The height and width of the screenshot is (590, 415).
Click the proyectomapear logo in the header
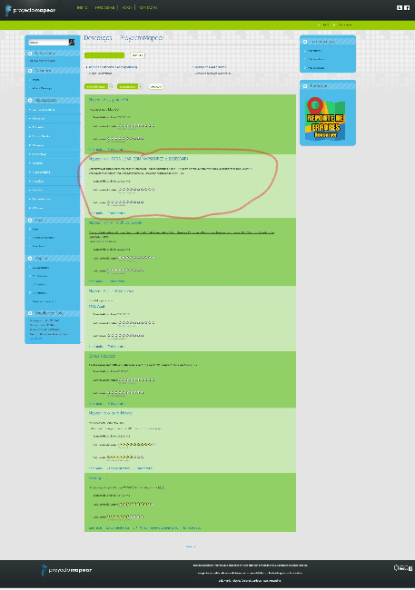click(x=30, y=10)
